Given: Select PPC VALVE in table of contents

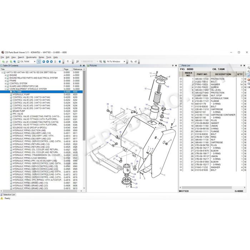Looking at the screenshot, I should [x=18, y=114].
